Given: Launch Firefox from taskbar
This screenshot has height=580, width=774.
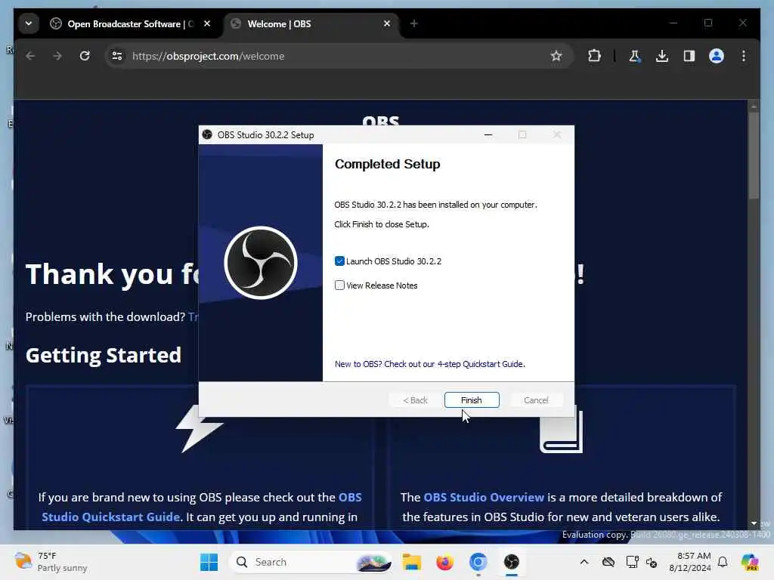Looking at the screenshot, I should 444,562.
